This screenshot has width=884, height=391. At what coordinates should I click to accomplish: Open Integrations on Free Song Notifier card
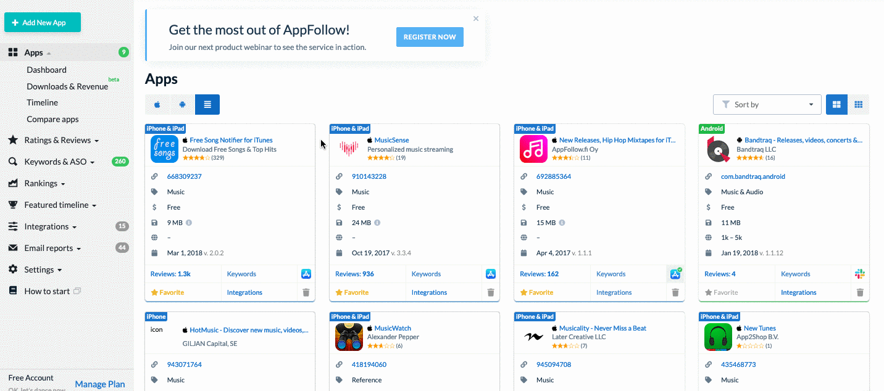[x=244, y=292]
